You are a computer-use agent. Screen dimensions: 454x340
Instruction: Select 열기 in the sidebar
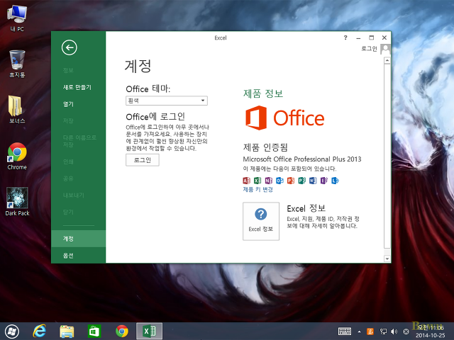click(68, 104)
